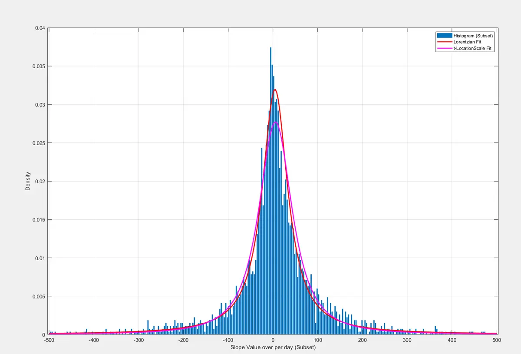Click the 0 x-axis tick label below the peak
This screenshot has height=354, width=521.
click(273, 341)
